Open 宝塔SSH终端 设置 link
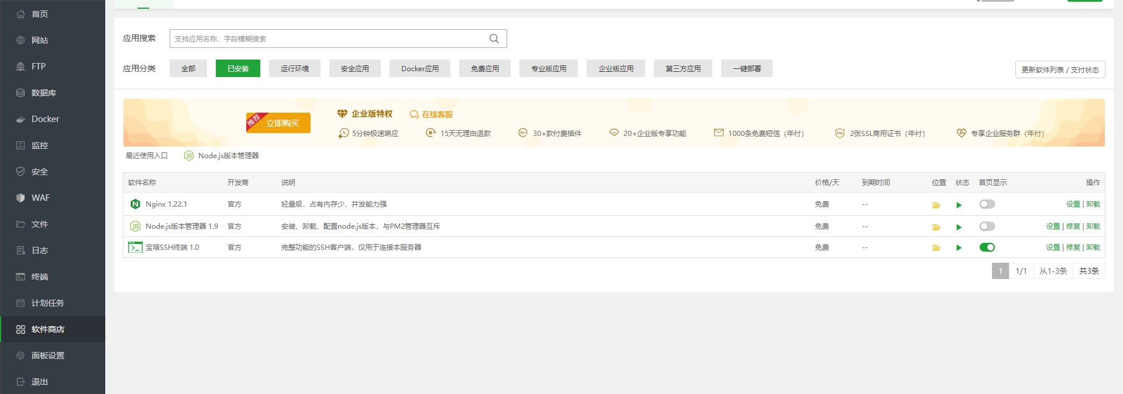Viewport: 1123px width, 394px height. pyautogui.click(x=1053, y=247)
